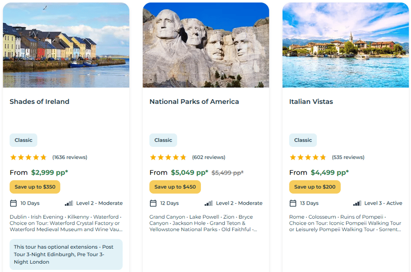This screenshot has width=411, height=272.
Task: Click Save up to $350 badge
Action: [x=35, y=187]
